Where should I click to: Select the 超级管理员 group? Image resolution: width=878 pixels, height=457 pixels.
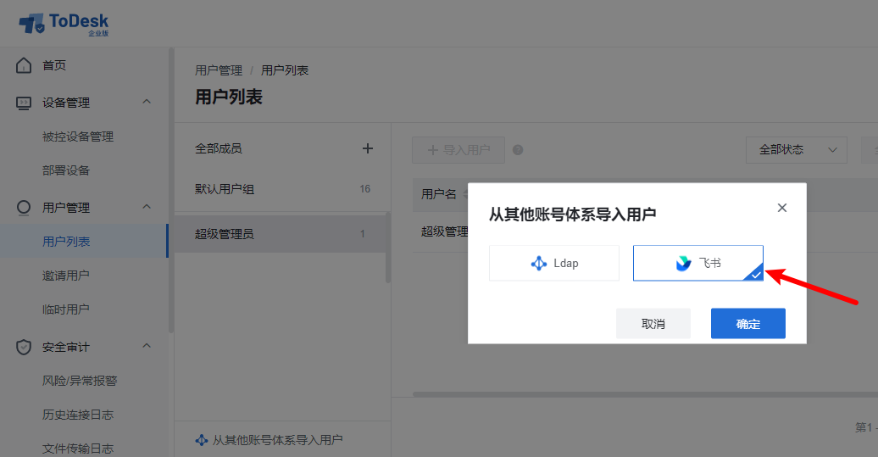pos(280,234)
